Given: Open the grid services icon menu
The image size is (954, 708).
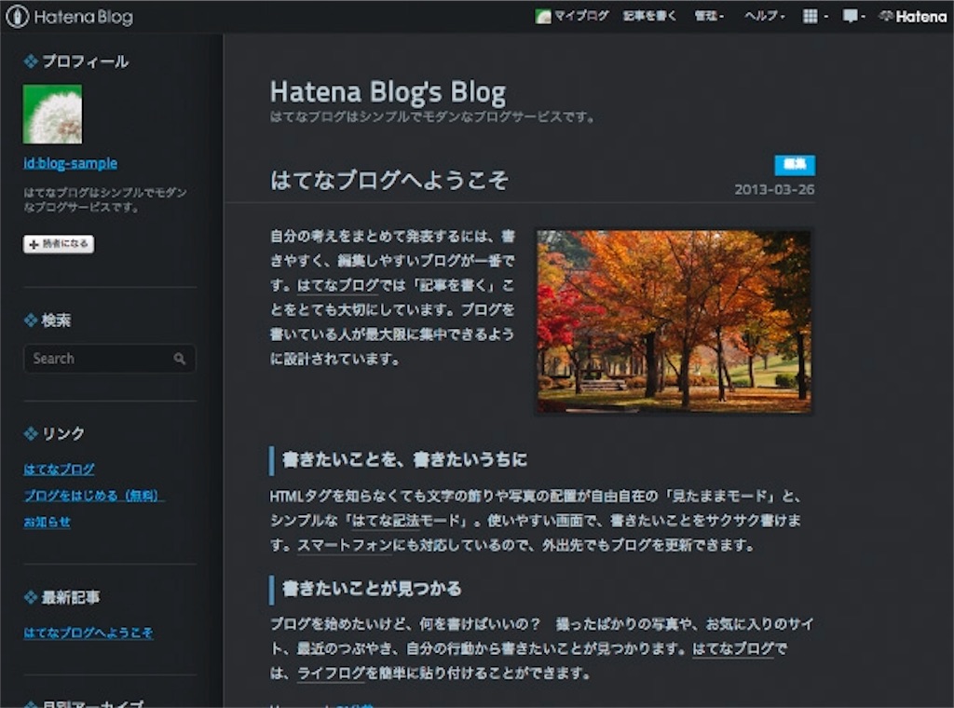Looking at the screenshot, I should tap(814, 16).
